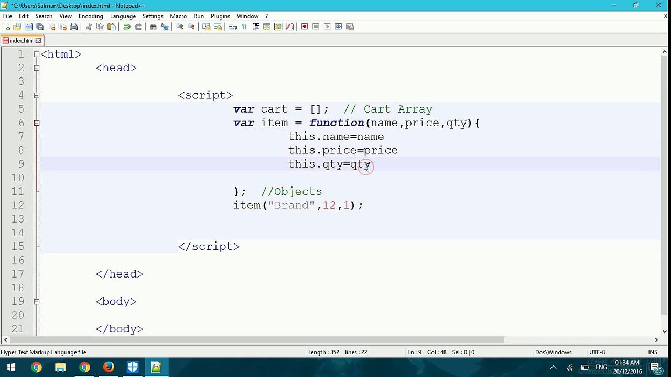Viewport: 671px width, 377px height.
Task: Click the Close All toolbar icon
Action: [62, 27]
